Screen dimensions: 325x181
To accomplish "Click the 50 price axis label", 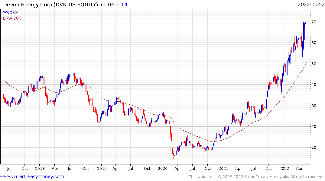I will coord(314,64).
